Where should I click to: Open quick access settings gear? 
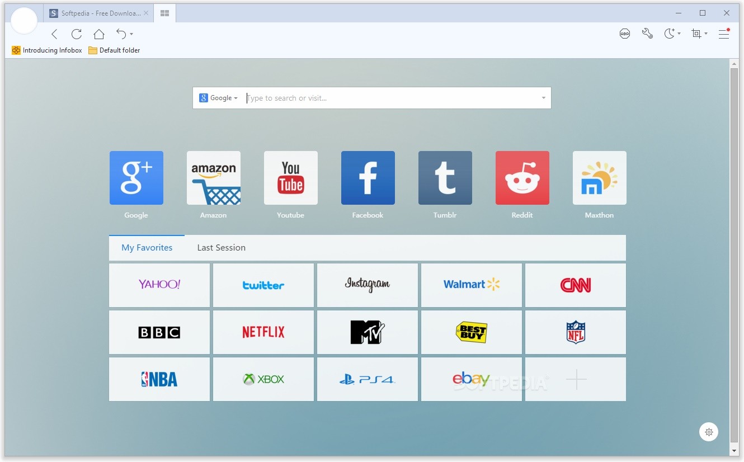tap(709, 432)
